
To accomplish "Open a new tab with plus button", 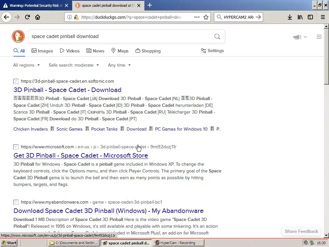I will [150, 5].
